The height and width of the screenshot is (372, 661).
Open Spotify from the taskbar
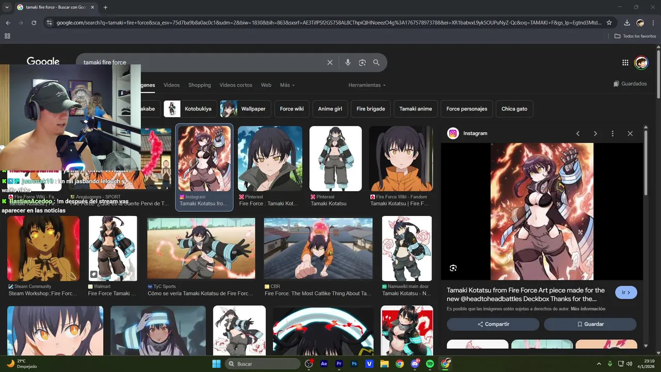(430, 364)
